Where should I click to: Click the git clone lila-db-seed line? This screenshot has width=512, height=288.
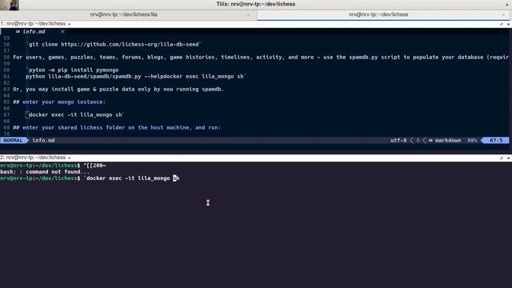click(x=114, y=45)
